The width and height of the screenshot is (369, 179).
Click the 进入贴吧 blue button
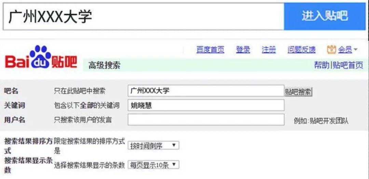[325, 16]
